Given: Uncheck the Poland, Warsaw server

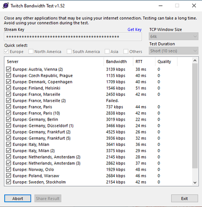Looking at the screenshot, I should (x=8, y=175).
